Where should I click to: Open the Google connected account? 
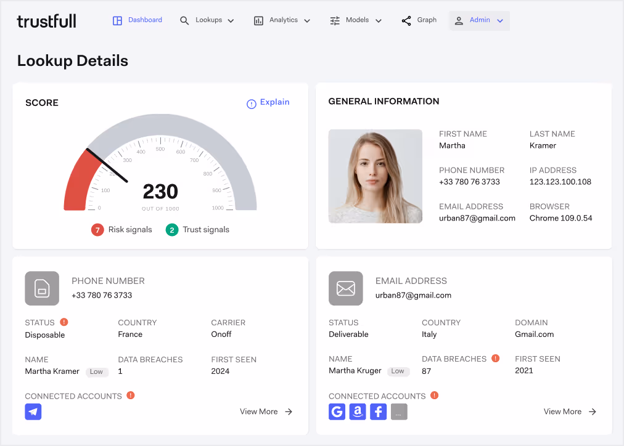pyautogui.click(x=337, y=412)
